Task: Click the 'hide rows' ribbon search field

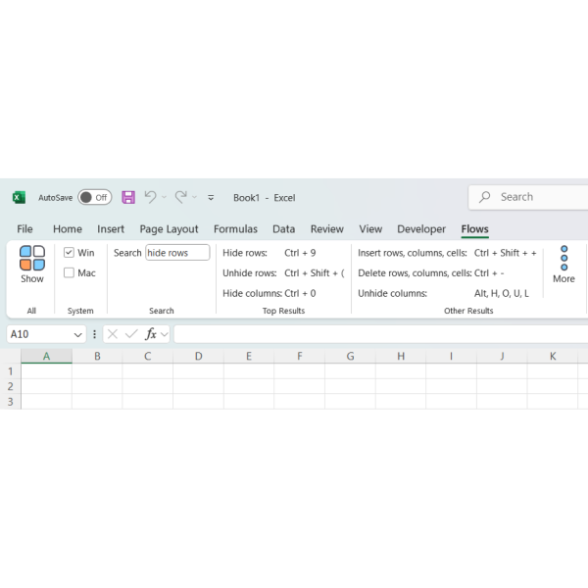Action: [177, 253]
